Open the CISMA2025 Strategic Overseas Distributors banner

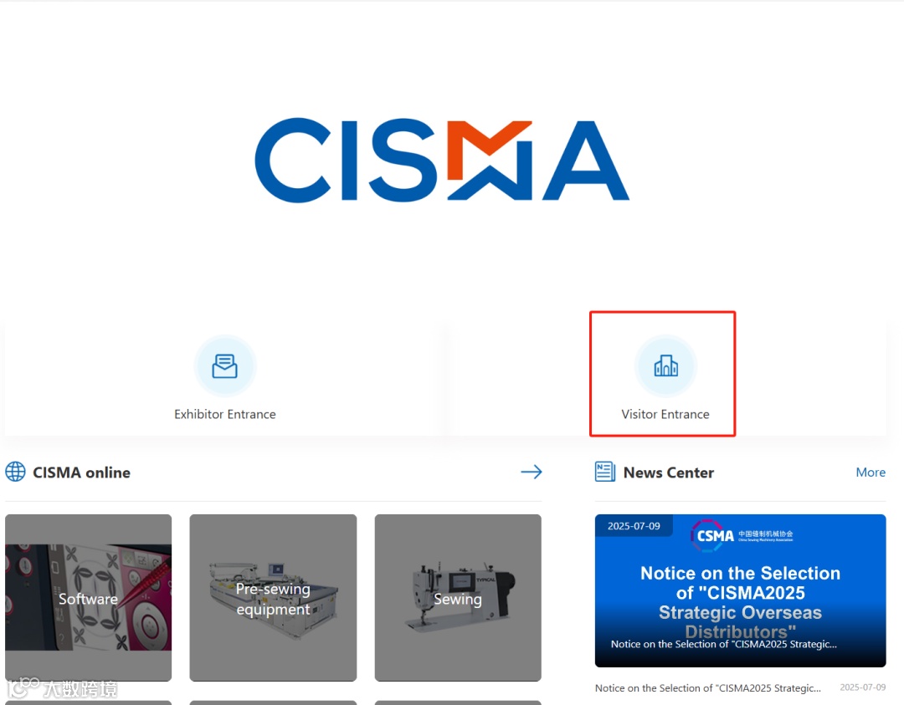[x=740, y=591]
